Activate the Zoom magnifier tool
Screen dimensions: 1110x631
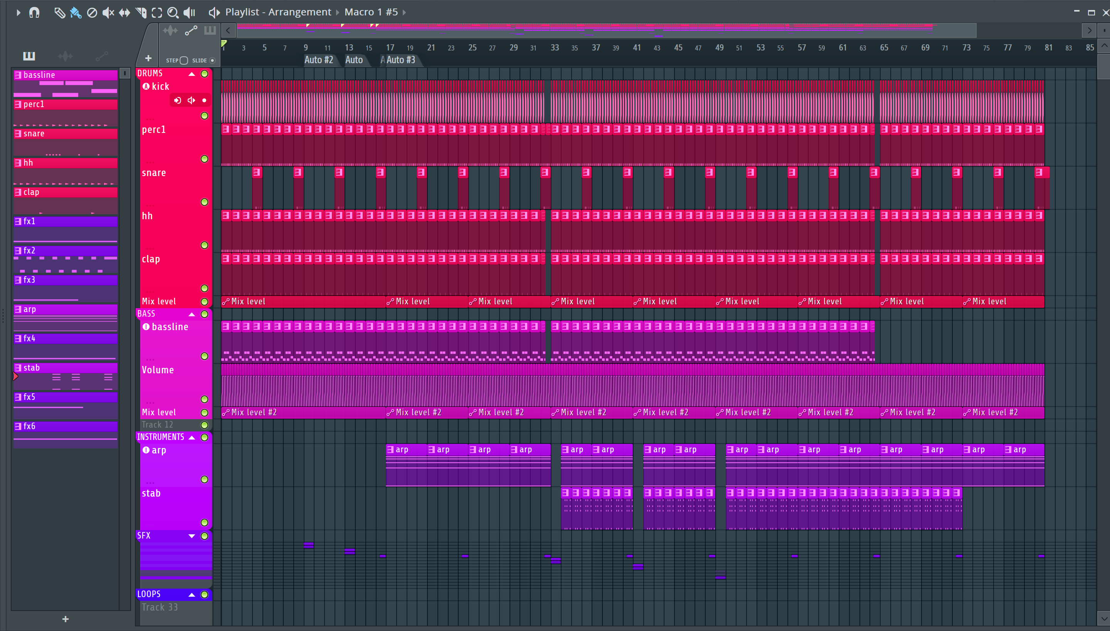pyautogui.click(x=173, y=13)
